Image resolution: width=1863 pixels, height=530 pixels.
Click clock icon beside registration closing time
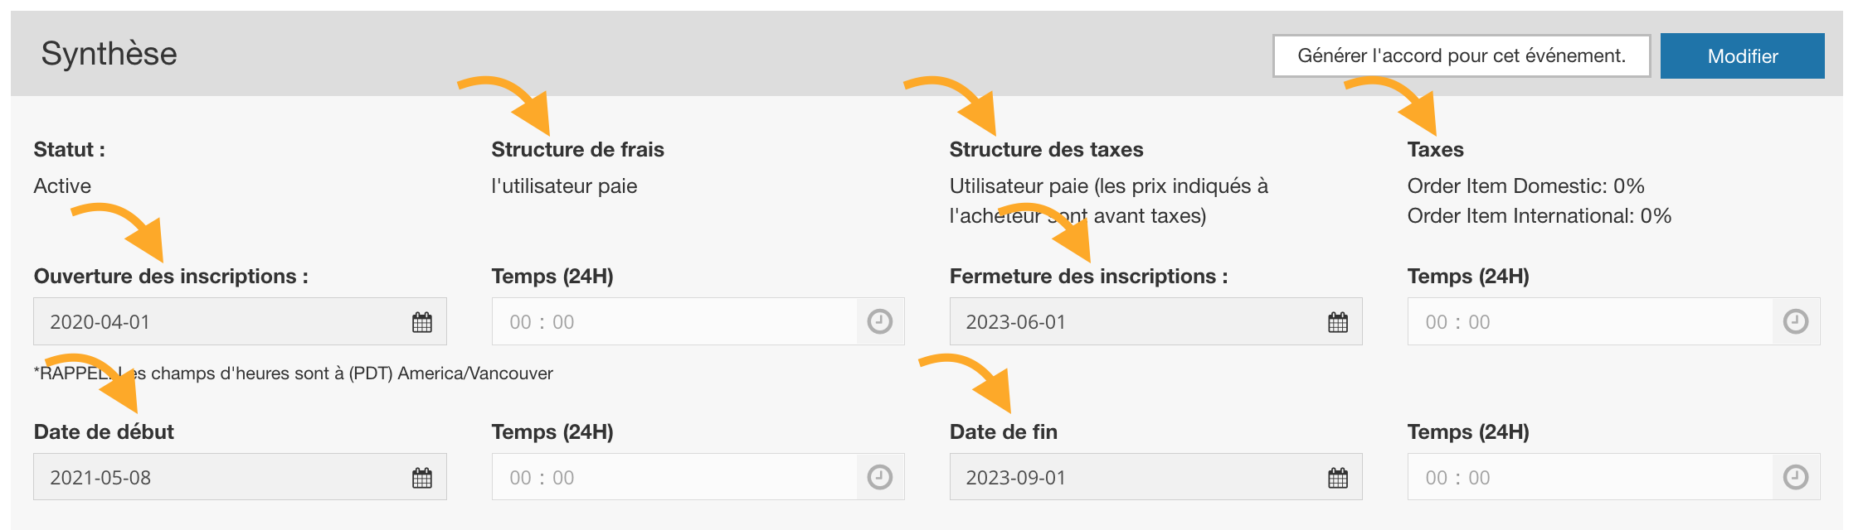pos(1796,321)
